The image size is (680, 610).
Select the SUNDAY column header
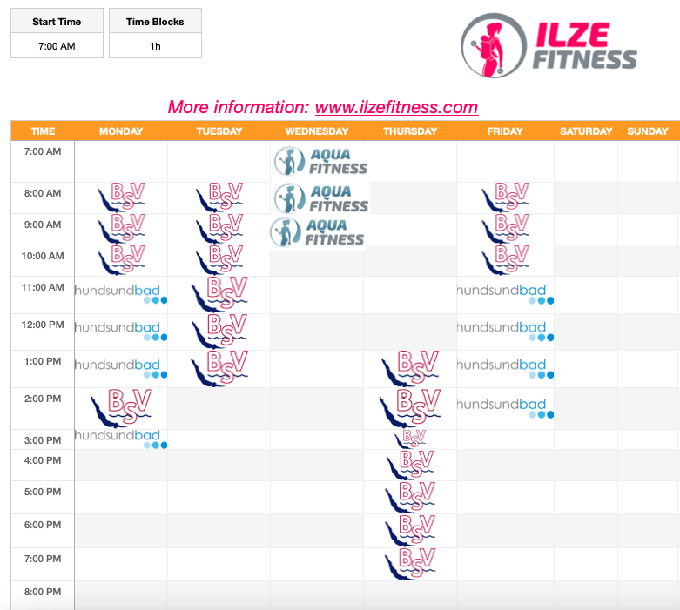click(648, 131)
